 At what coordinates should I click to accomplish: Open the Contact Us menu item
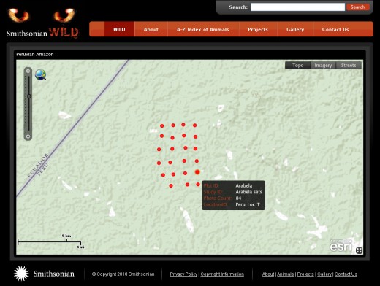click(x=335, y=29)
